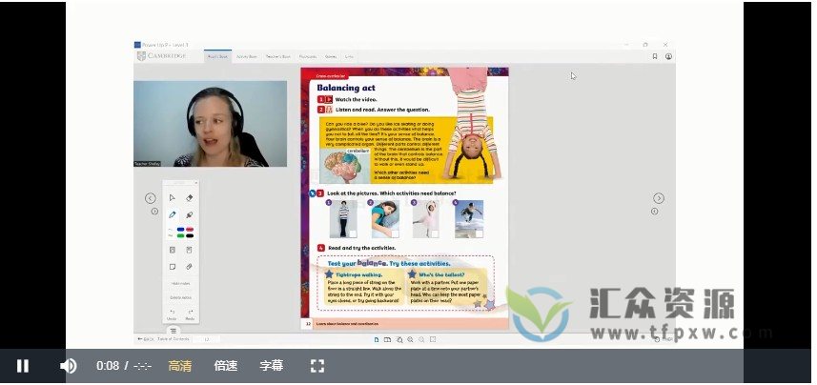Open the Links tab

pos(349,56)
